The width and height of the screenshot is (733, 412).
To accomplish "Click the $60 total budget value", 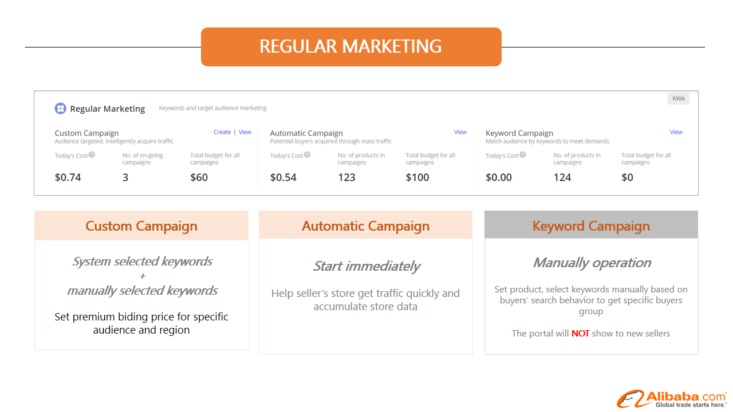I will [x=199, y=177].
